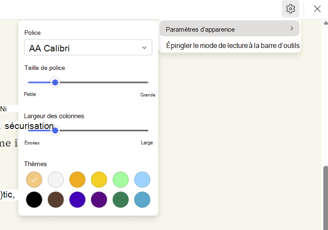The height and width of the screenshot is (230, 328).
Task: Choose the dark green theme swatch
Action: [120, 200]
